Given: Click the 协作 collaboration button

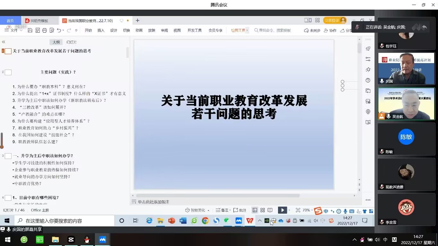Looking at the screenshot, I should click(330, 30).
